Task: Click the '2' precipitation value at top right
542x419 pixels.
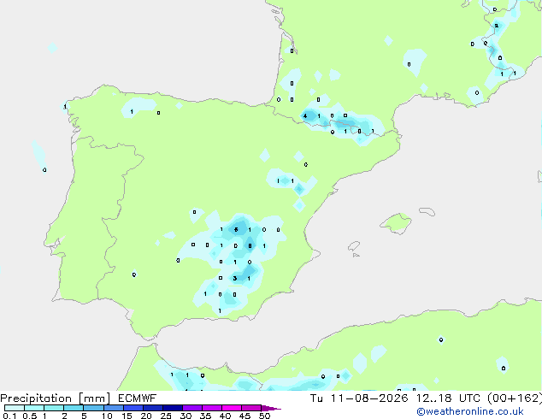Action: (x=497, y=26)
